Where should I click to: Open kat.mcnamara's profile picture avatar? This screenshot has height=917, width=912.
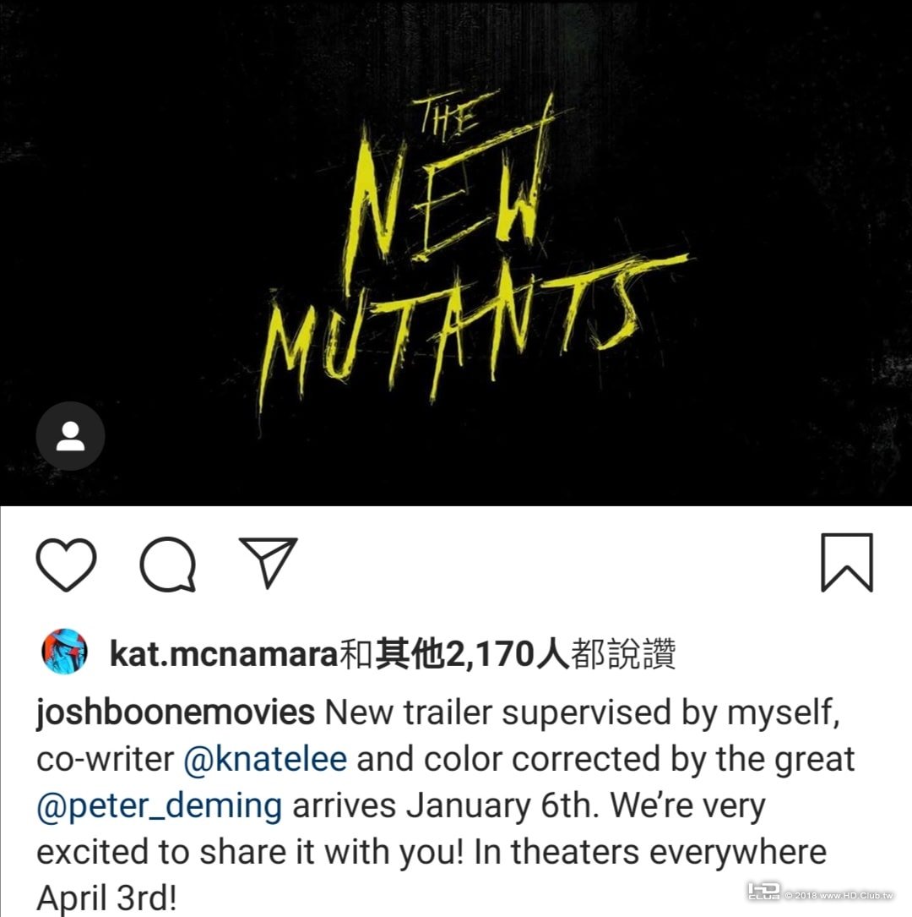[x=65, y=652]
